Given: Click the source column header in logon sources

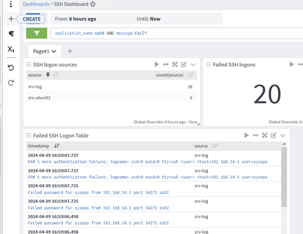Looking at the screenshot, I should coord(34,75).
